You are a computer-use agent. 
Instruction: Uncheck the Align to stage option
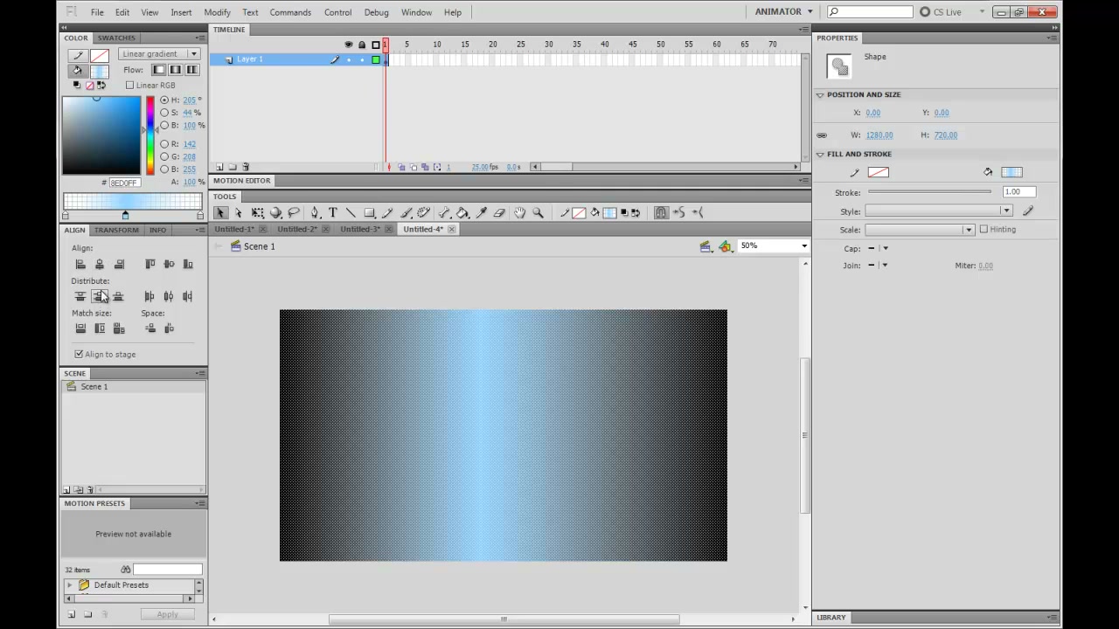[x=79, y=354]
